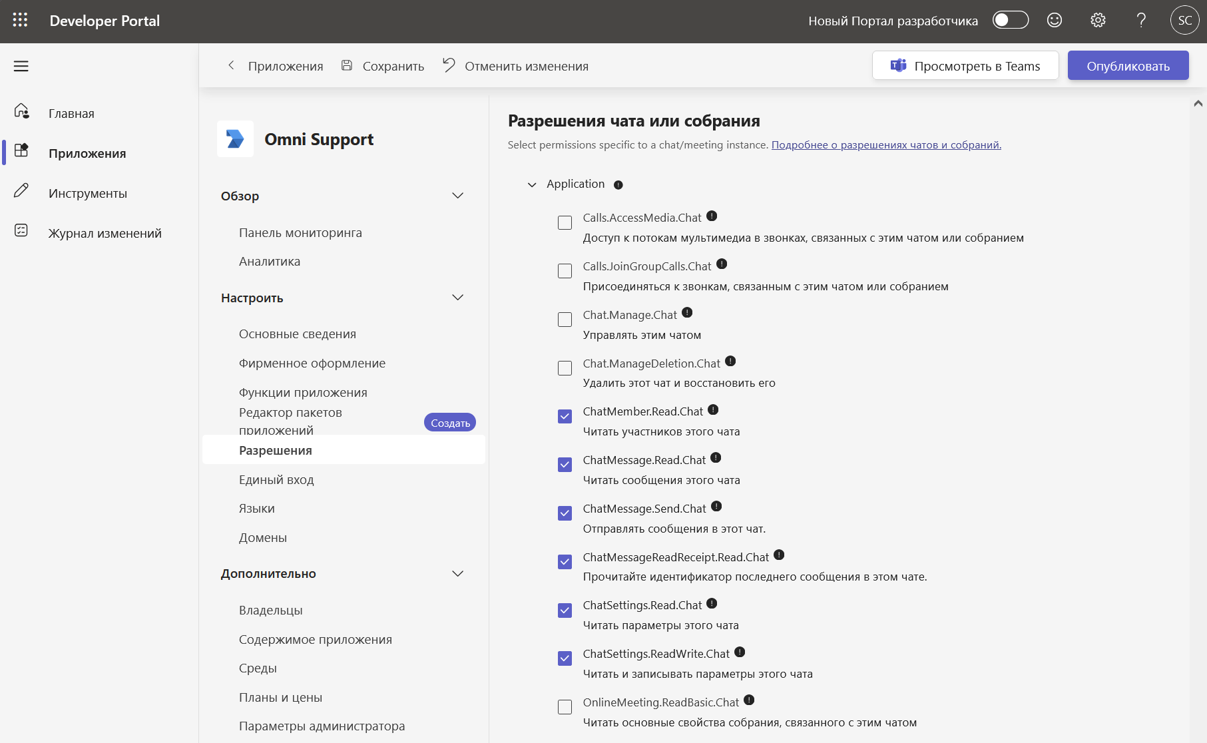Disable the ChatMessage.Send.Chat checkbox
1207x743 pixels.
pos(565,513)
